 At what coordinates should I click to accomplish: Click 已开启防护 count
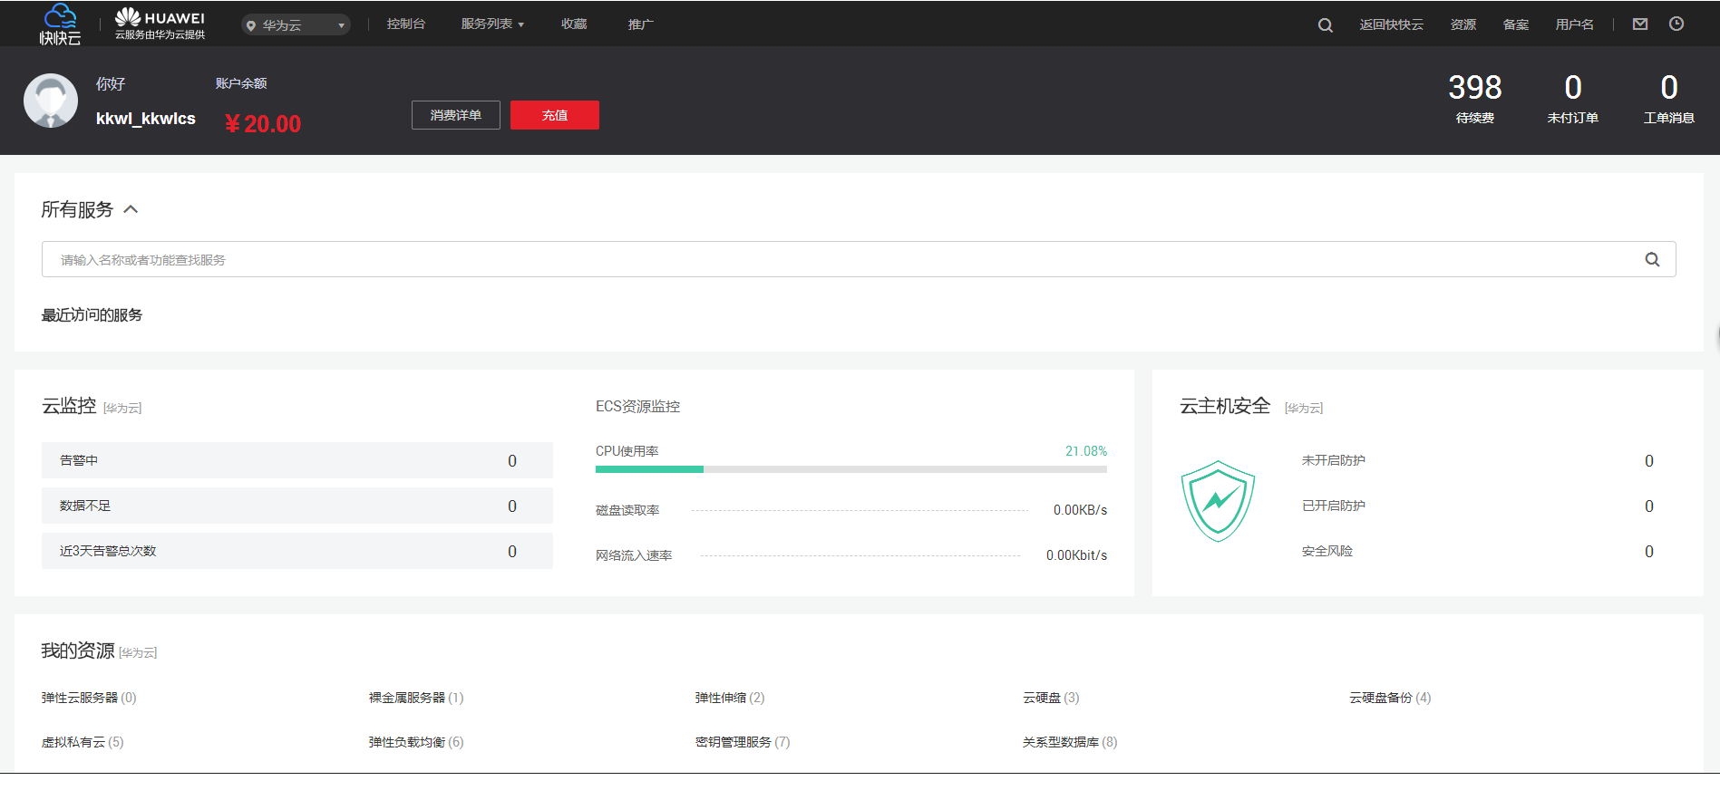point(1648,506)
